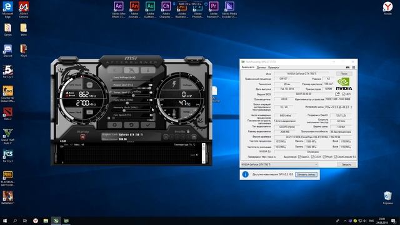Toggle Afterburner Startup button
The height and width of the screenshot is (225, 400).
pos(82,137)
